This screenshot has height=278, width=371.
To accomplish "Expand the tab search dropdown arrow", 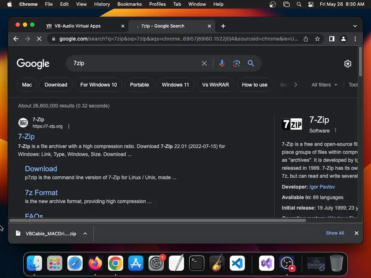I will coord(355,26).
